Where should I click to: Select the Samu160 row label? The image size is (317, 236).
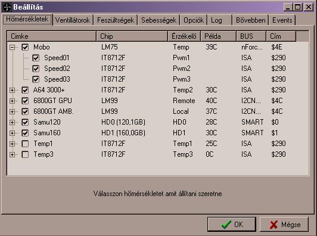tap(47, 133)
